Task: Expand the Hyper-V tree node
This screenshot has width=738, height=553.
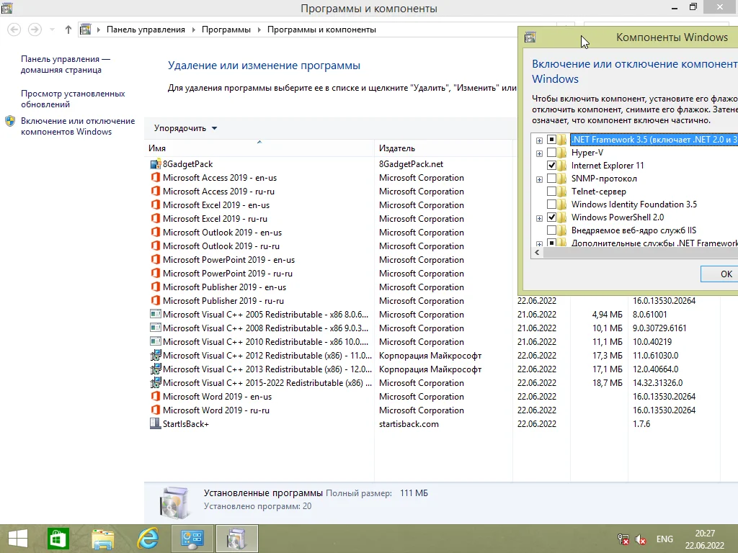Action: tap(539, 153)
